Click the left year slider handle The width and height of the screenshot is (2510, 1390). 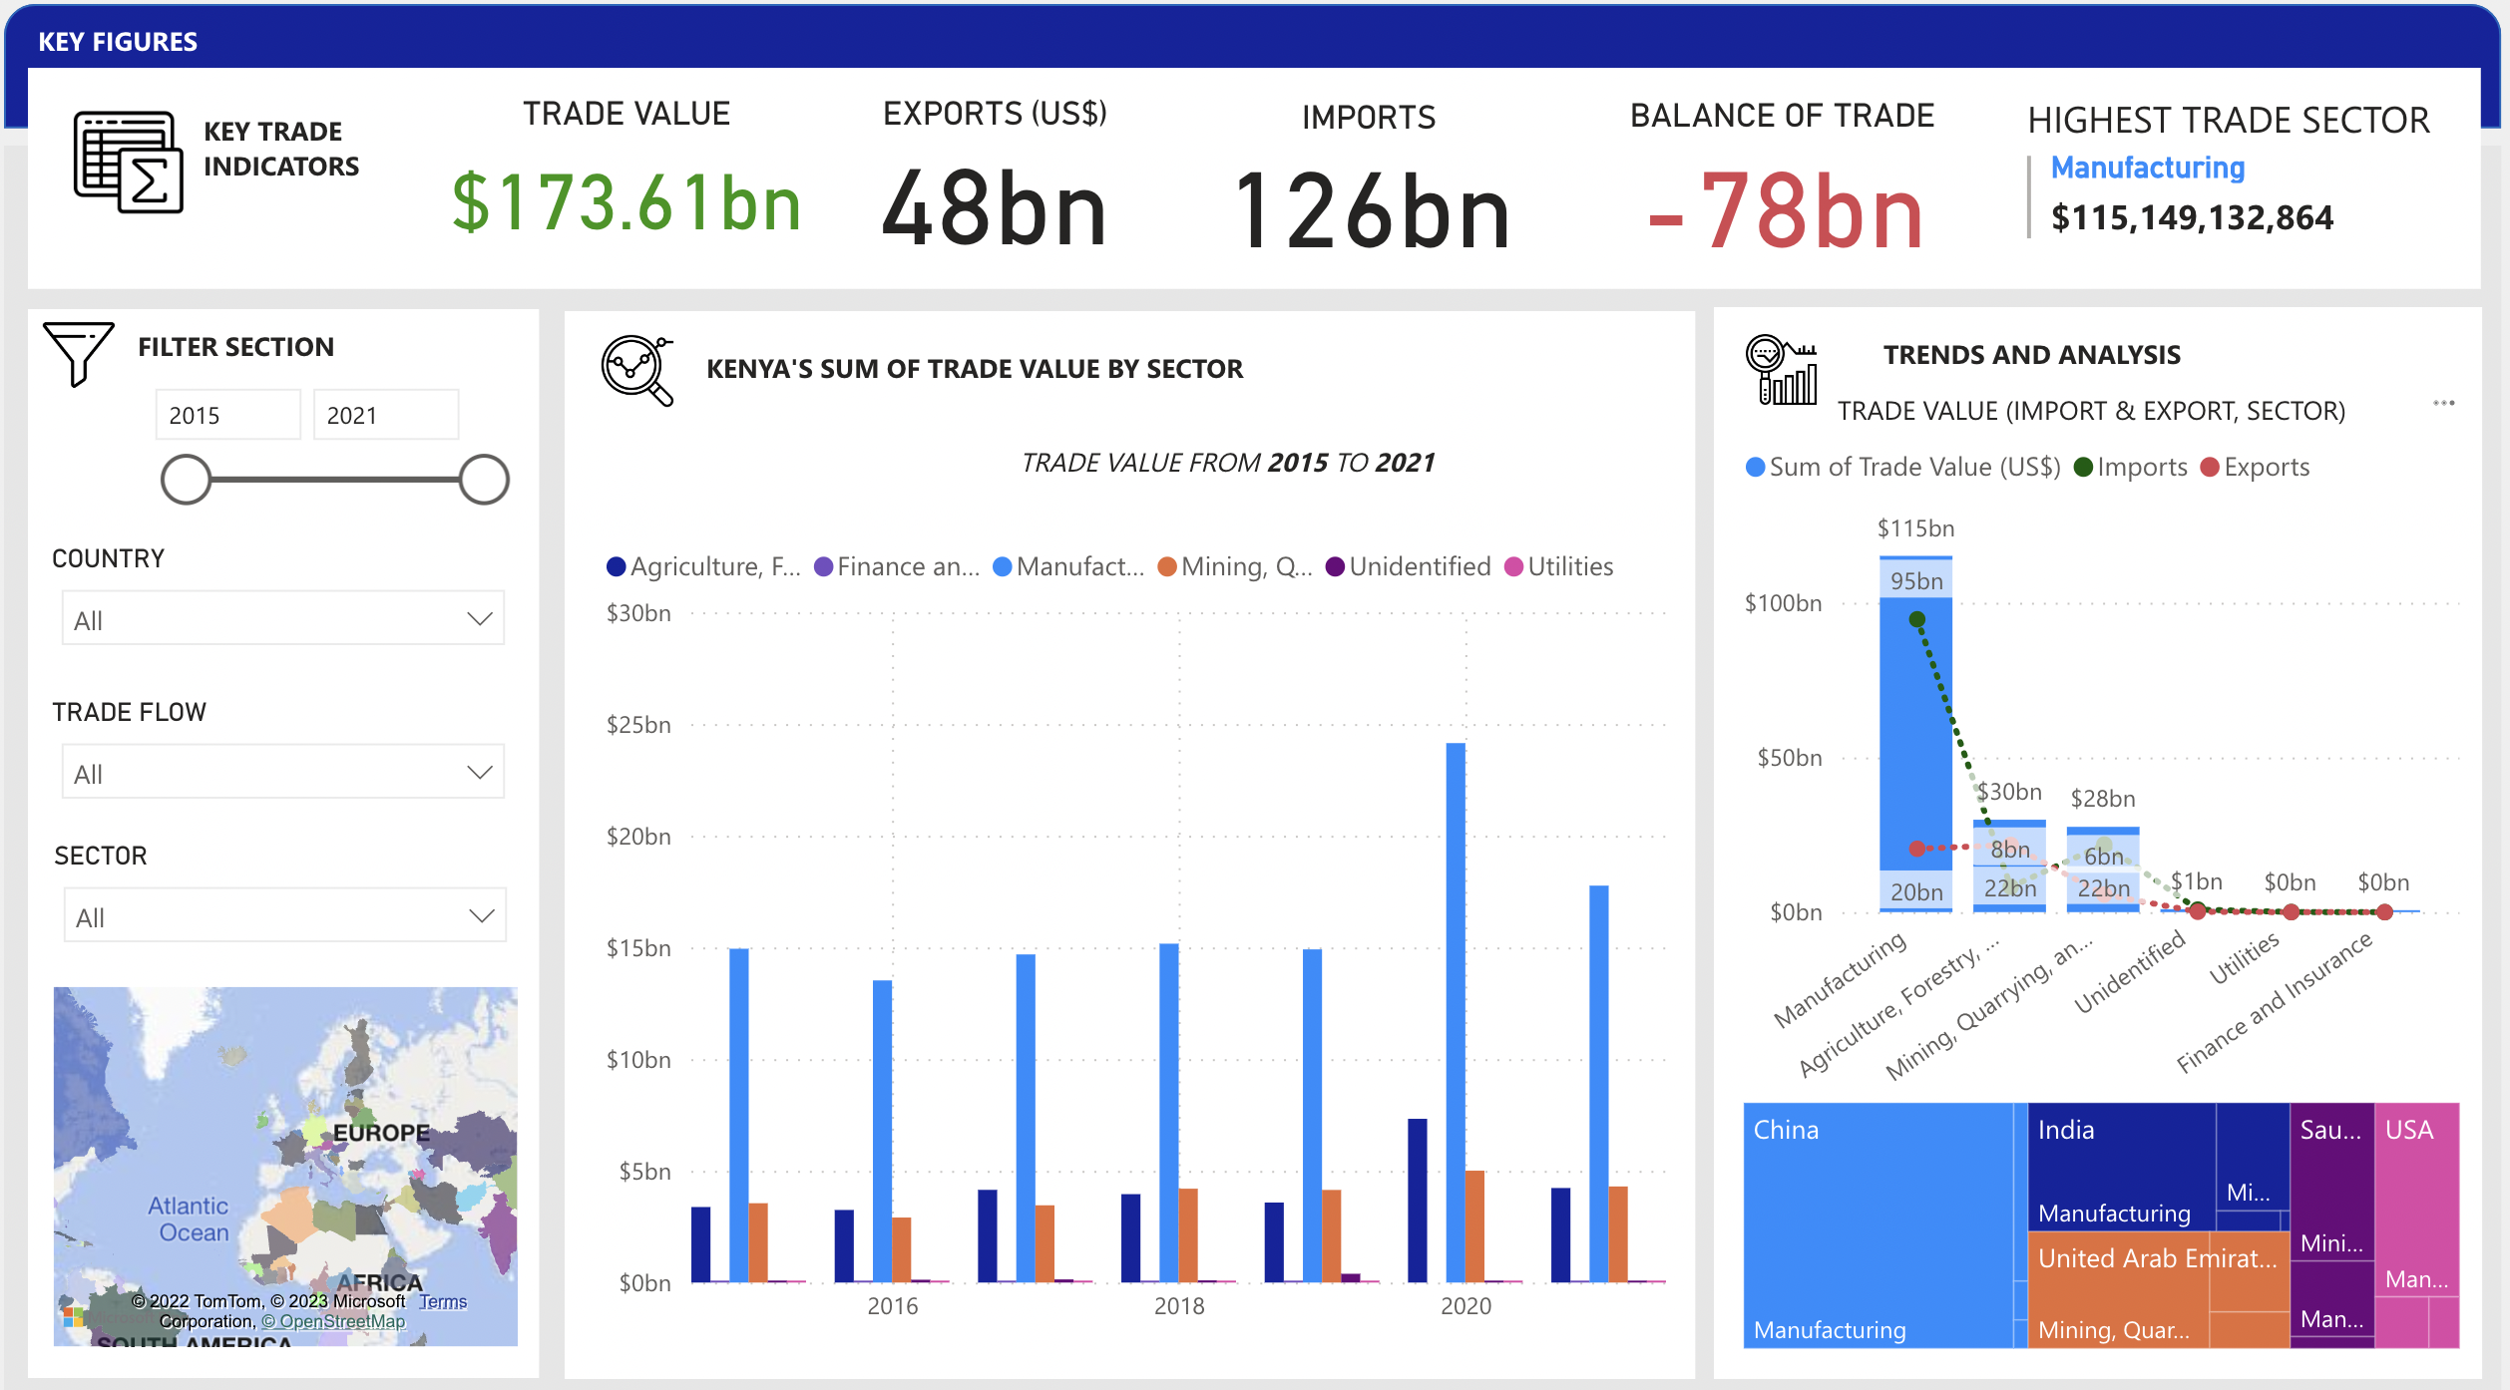click(186, 480)
